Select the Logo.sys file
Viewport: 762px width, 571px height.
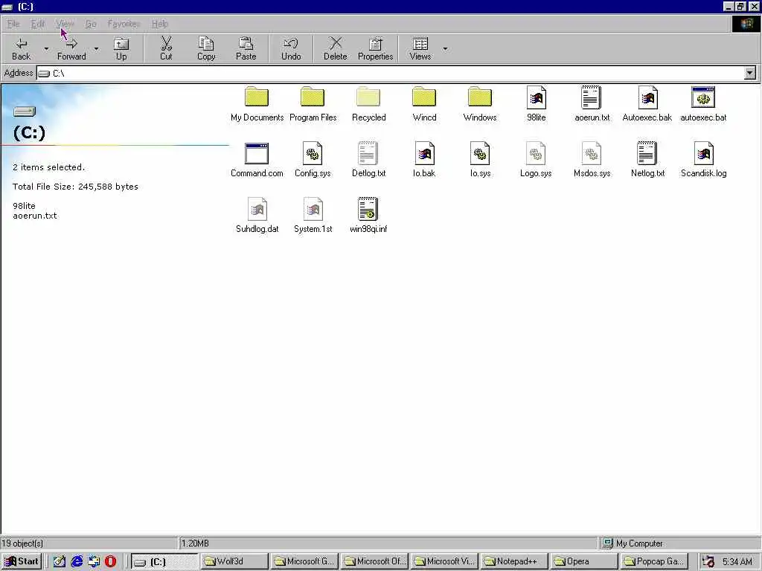pos(536,161)
